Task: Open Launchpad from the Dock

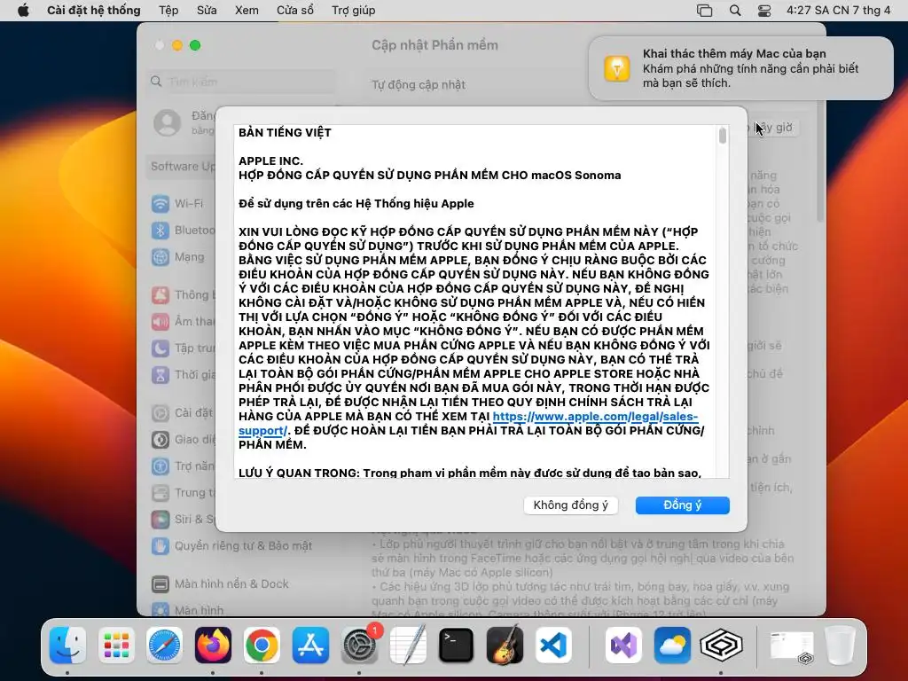Action: tap(116, 646)
